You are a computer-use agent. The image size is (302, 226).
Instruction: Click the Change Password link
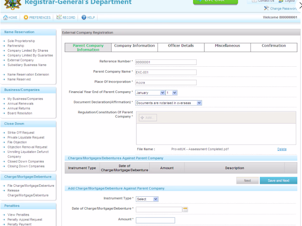click(283, 9)
